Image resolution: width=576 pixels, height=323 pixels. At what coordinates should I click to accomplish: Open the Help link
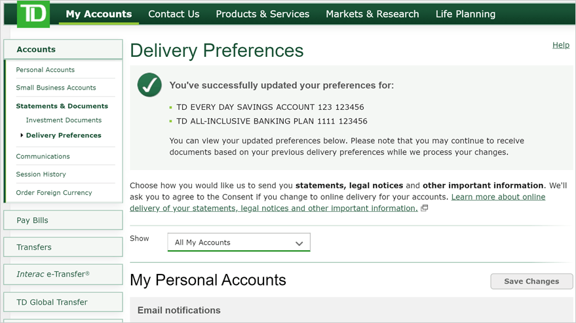click(561, 45)
